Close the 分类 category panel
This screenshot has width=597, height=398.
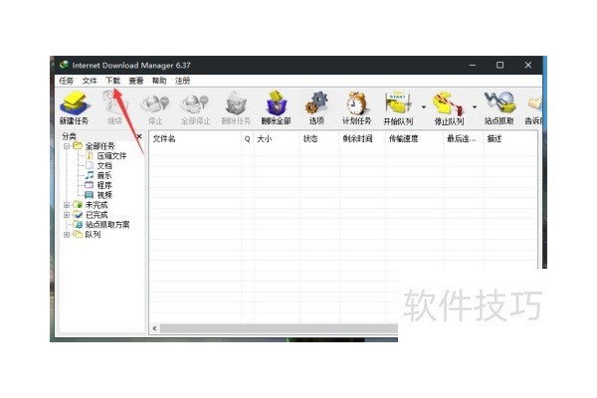point(139,136)
